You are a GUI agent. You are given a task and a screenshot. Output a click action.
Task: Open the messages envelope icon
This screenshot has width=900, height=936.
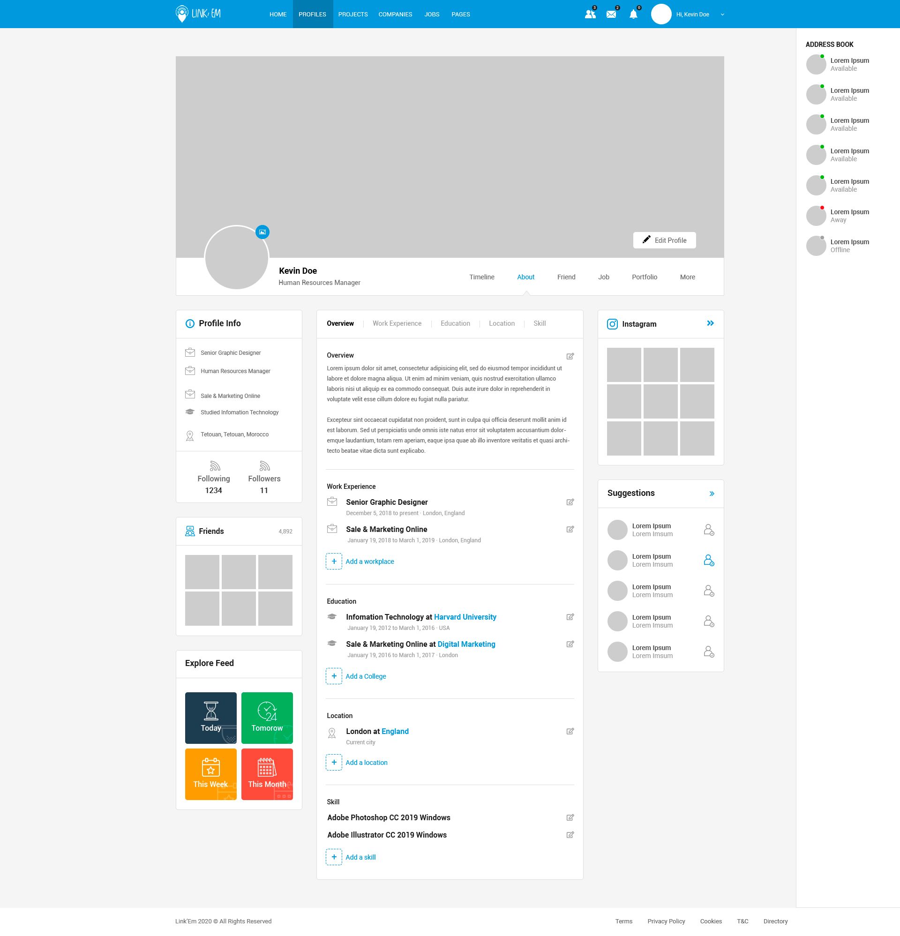pos(611,15)
